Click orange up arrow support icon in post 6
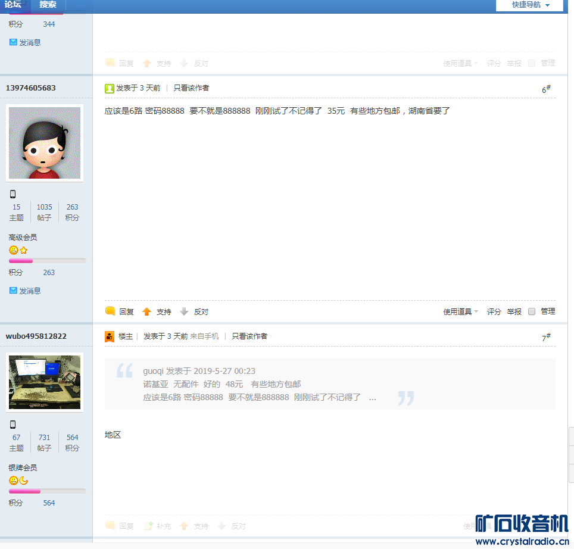This screenshot has height=549, width=574. [x=147, y=311]
